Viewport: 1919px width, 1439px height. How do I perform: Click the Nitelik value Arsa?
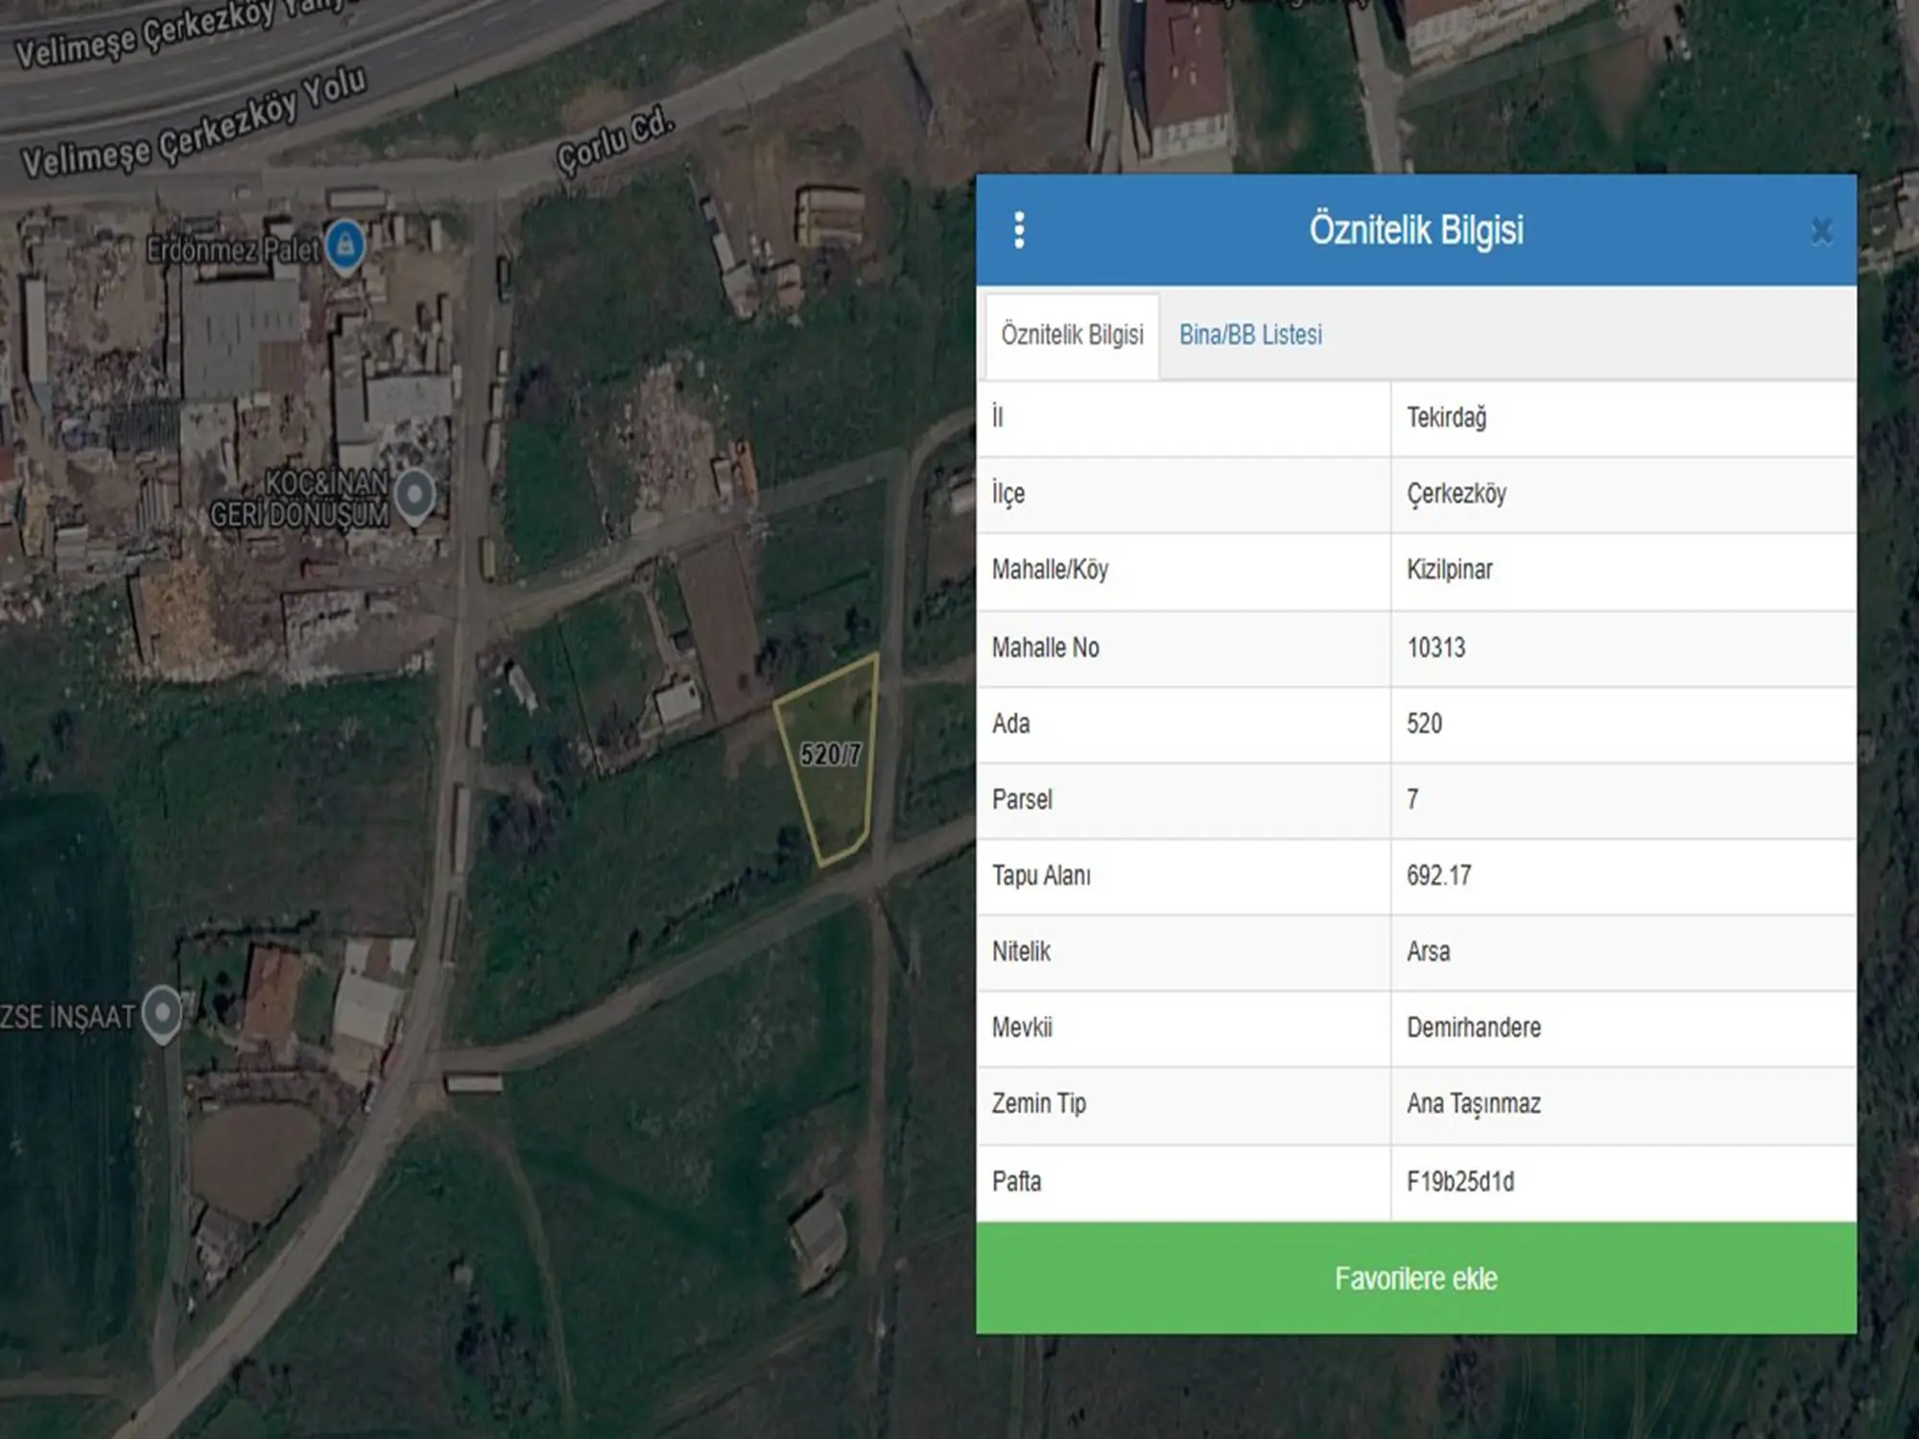point(1428,952)
